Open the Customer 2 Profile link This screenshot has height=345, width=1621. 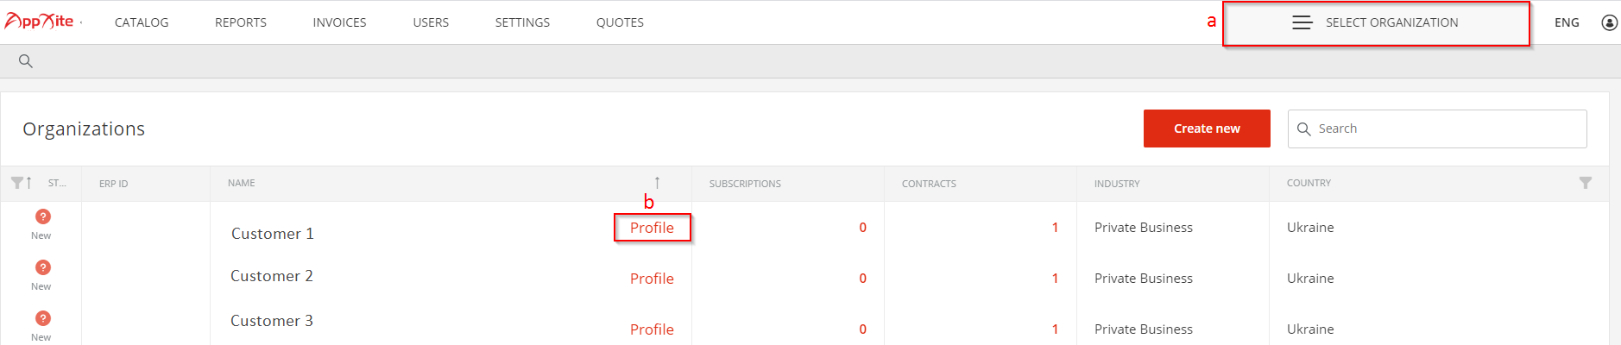(x=652, y=279)
